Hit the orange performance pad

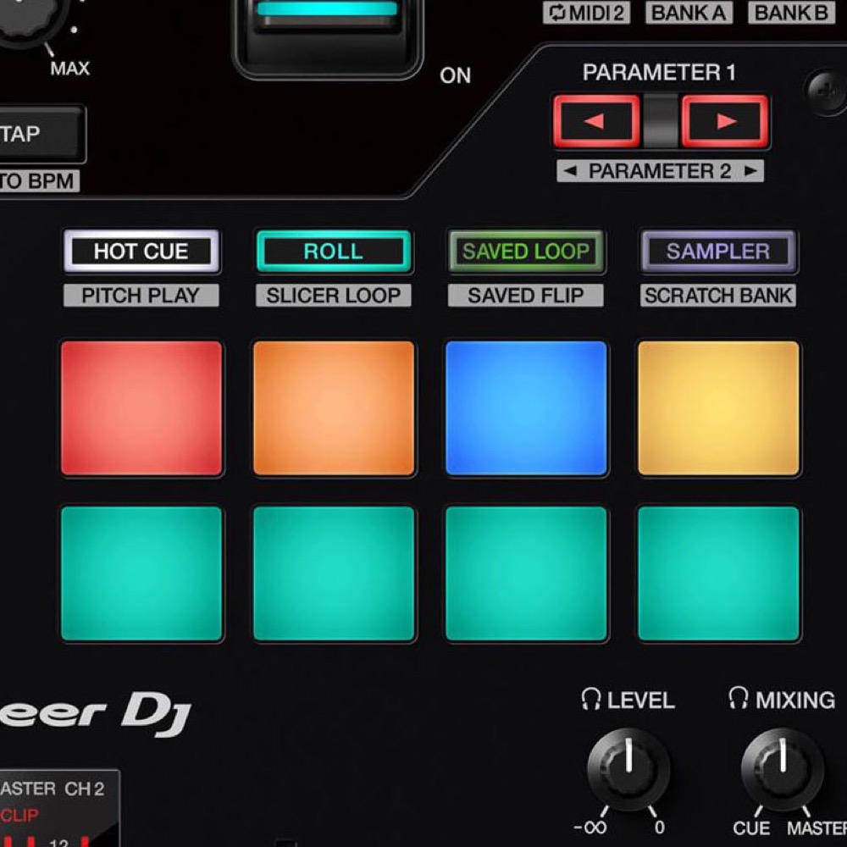[334, 408]
